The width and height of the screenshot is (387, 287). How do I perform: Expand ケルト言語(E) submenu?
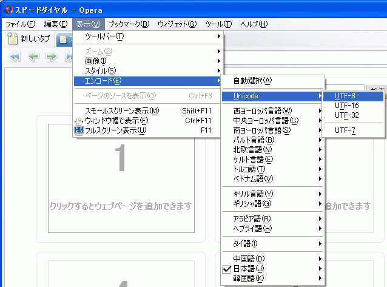272,160
